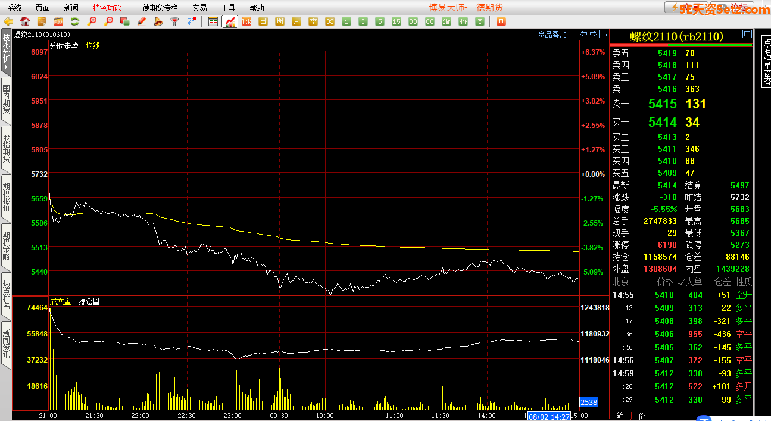Switch to the Tick chart view
Screen dimensions: 771x421
pos(246,21)
